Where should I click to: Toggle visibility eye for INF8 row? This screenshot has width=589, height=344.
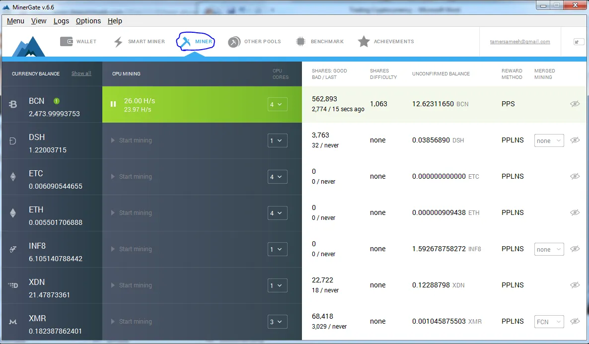(575, 249)
